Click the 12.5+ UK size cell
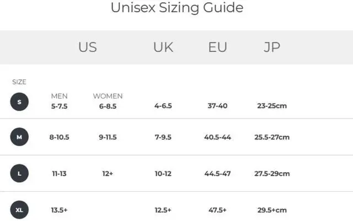 (x=163, y=210)
